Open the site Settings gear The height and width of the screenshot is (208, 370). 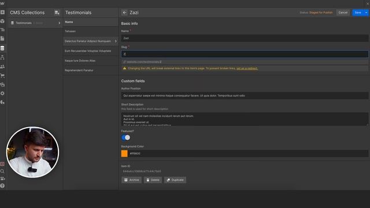2,94
